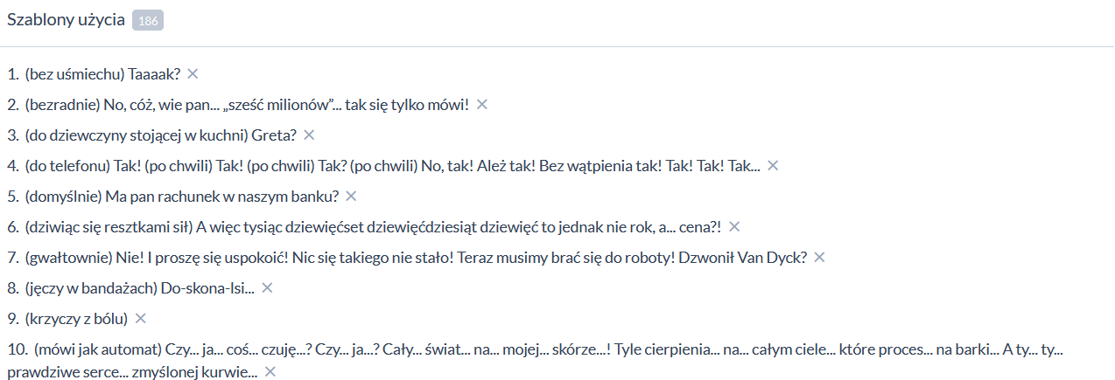Delete the "rachunek w naszym banku" entry
This screenshot has height=380, width=1115.
pos(352,196)
